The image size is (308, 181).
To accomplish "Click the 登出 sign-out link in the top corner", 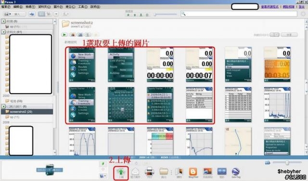I will coord(302,7).
